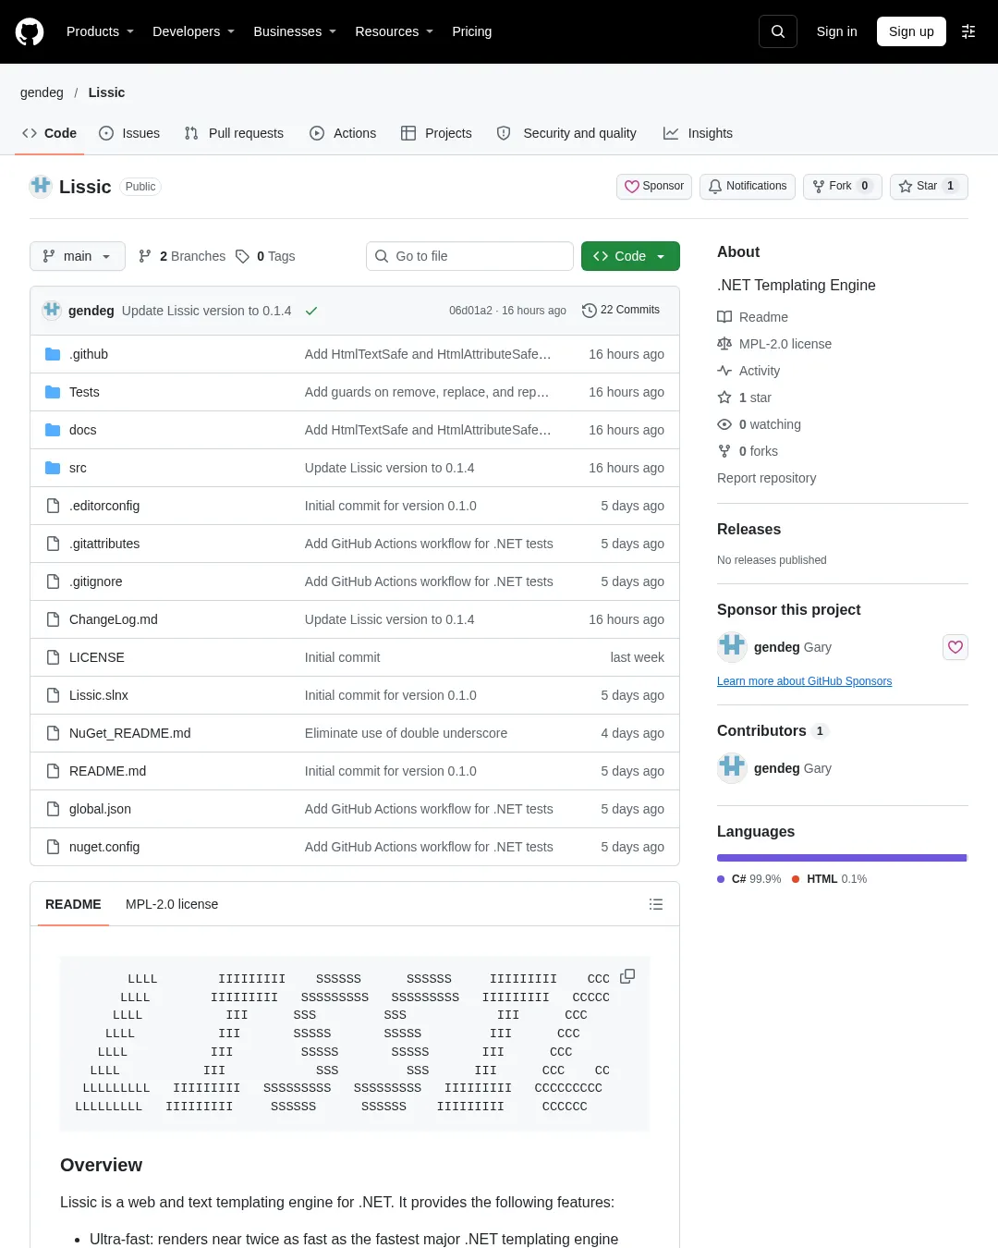Click the Sign in link
Screen dimensions: 998x1248
point(836,31)
